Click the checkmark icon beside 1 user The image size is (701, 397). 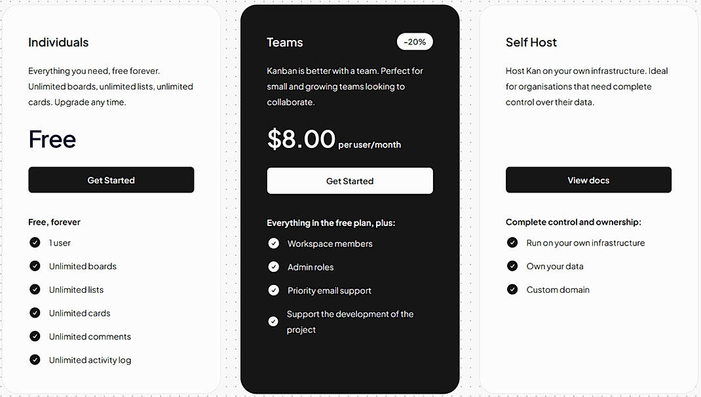[35, 242]
